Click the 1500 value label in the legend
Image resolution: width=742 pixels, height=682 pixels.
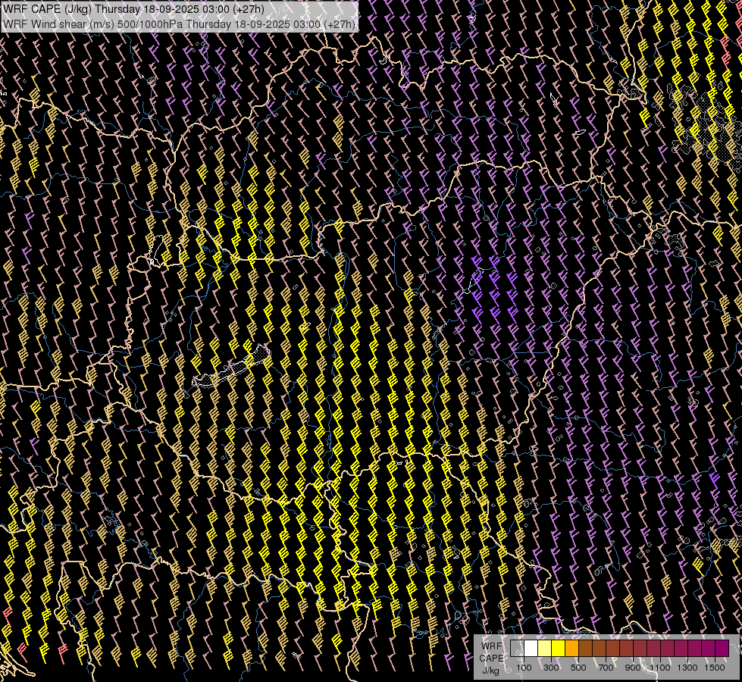715,668
